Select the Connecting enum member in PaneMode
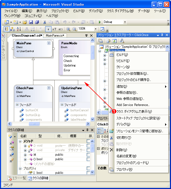The width and height of the screenshot is (171, 189). pyautogui.click(x=71, y=56)
